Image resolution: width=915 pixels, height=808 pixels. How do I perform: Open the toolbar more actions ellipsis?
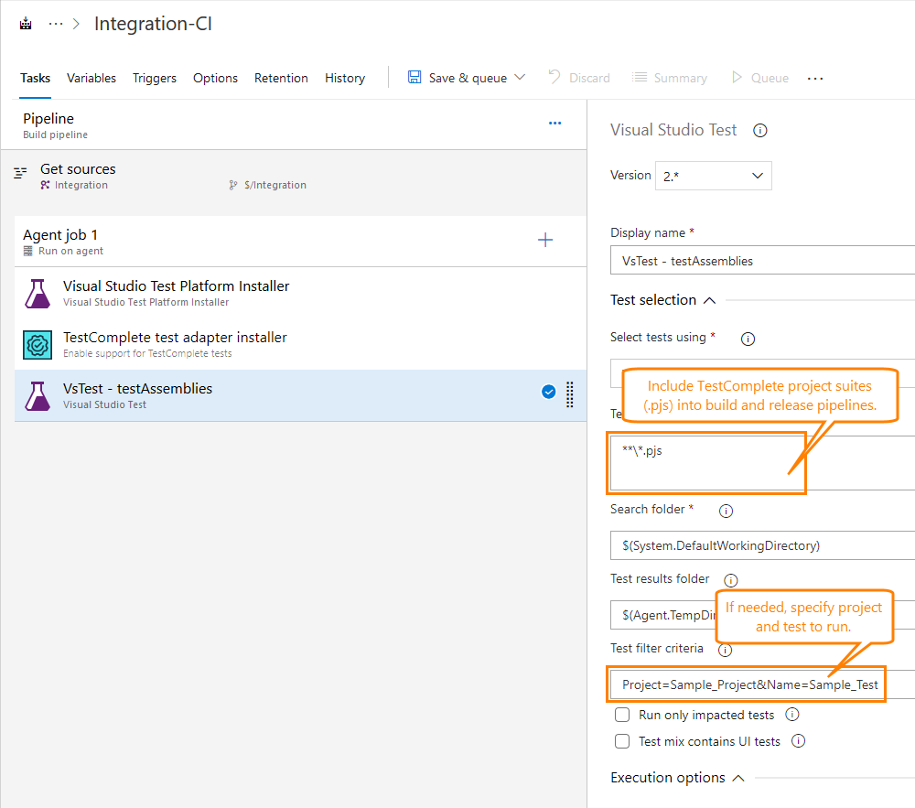point(815,79)
